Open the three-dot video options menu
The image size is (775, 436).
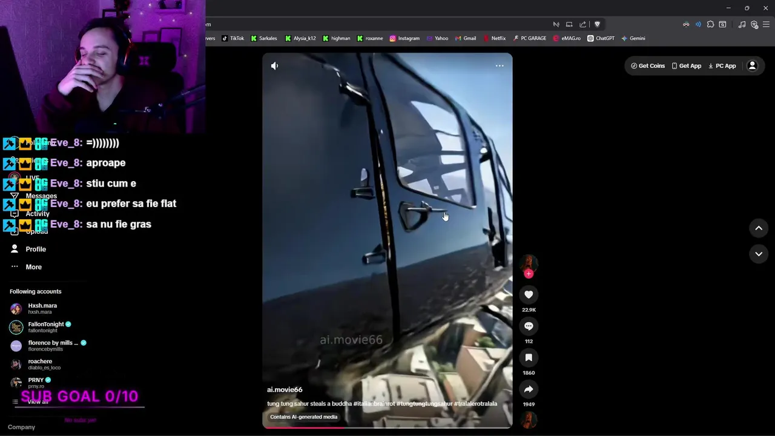tap(500, 65)
